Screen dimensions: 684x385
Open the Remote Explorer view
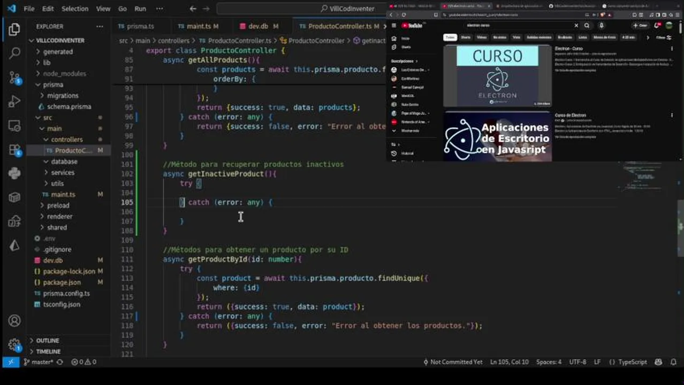pyautogui.click(x=14, y=126)
